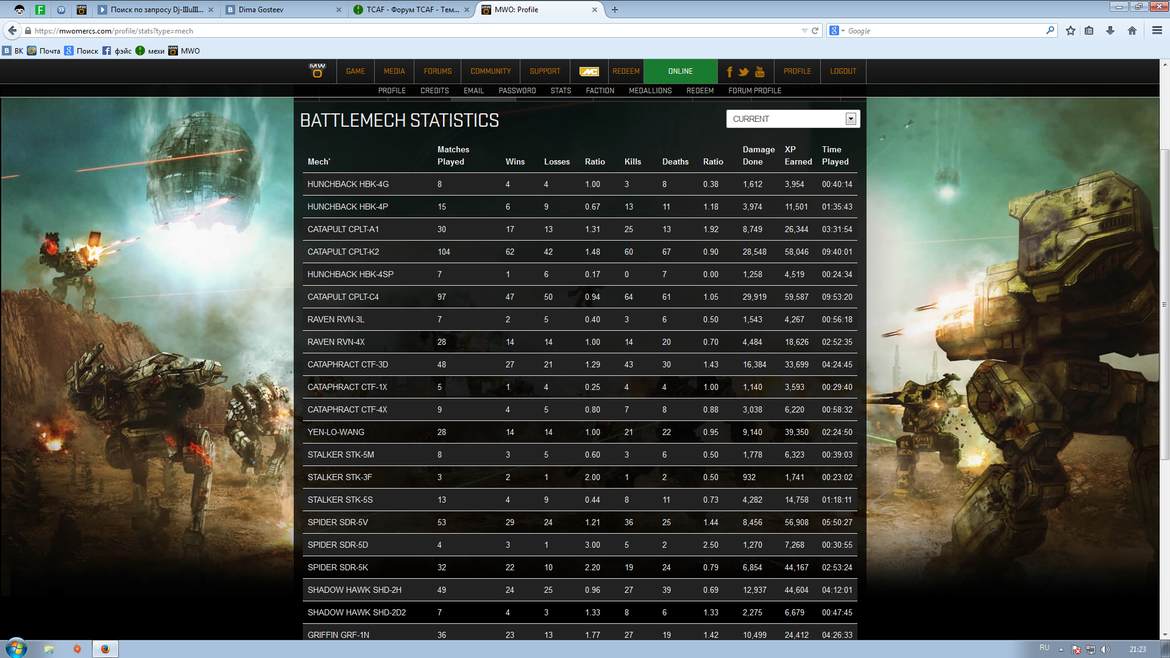Open the URL history dropdown arrow
Screen dimensions: 1170x658
point(804,30)
